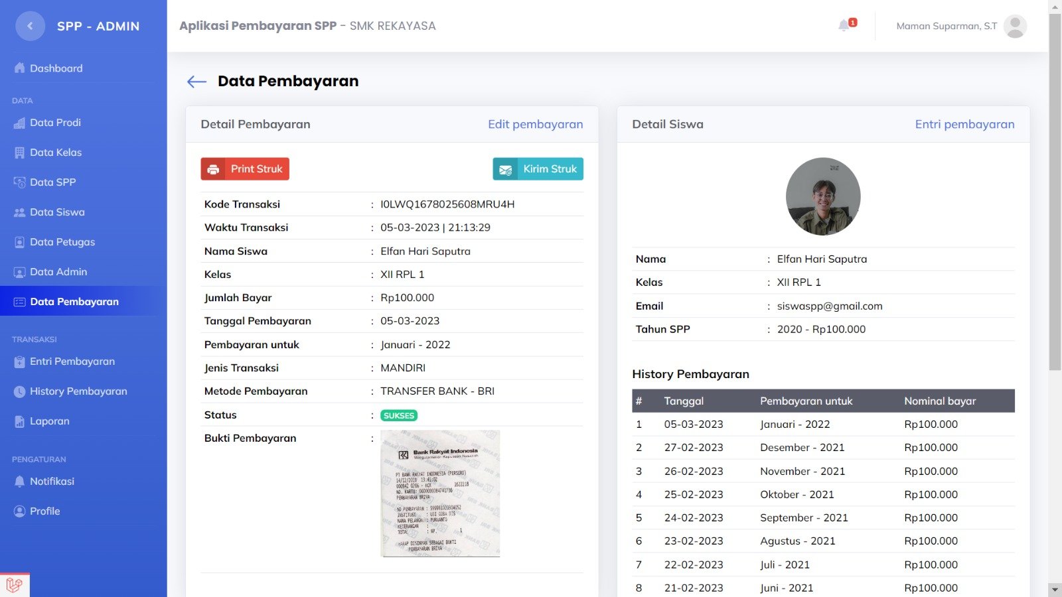Screen dimensions: 1062x597
Task: Open Data Prodi in the sidebar
Action: point(55,123)
